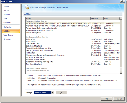The height and width of the screenshot is (103, 127).
Task: Click mscoree.dll in the Location column
Action: point(95,30)
